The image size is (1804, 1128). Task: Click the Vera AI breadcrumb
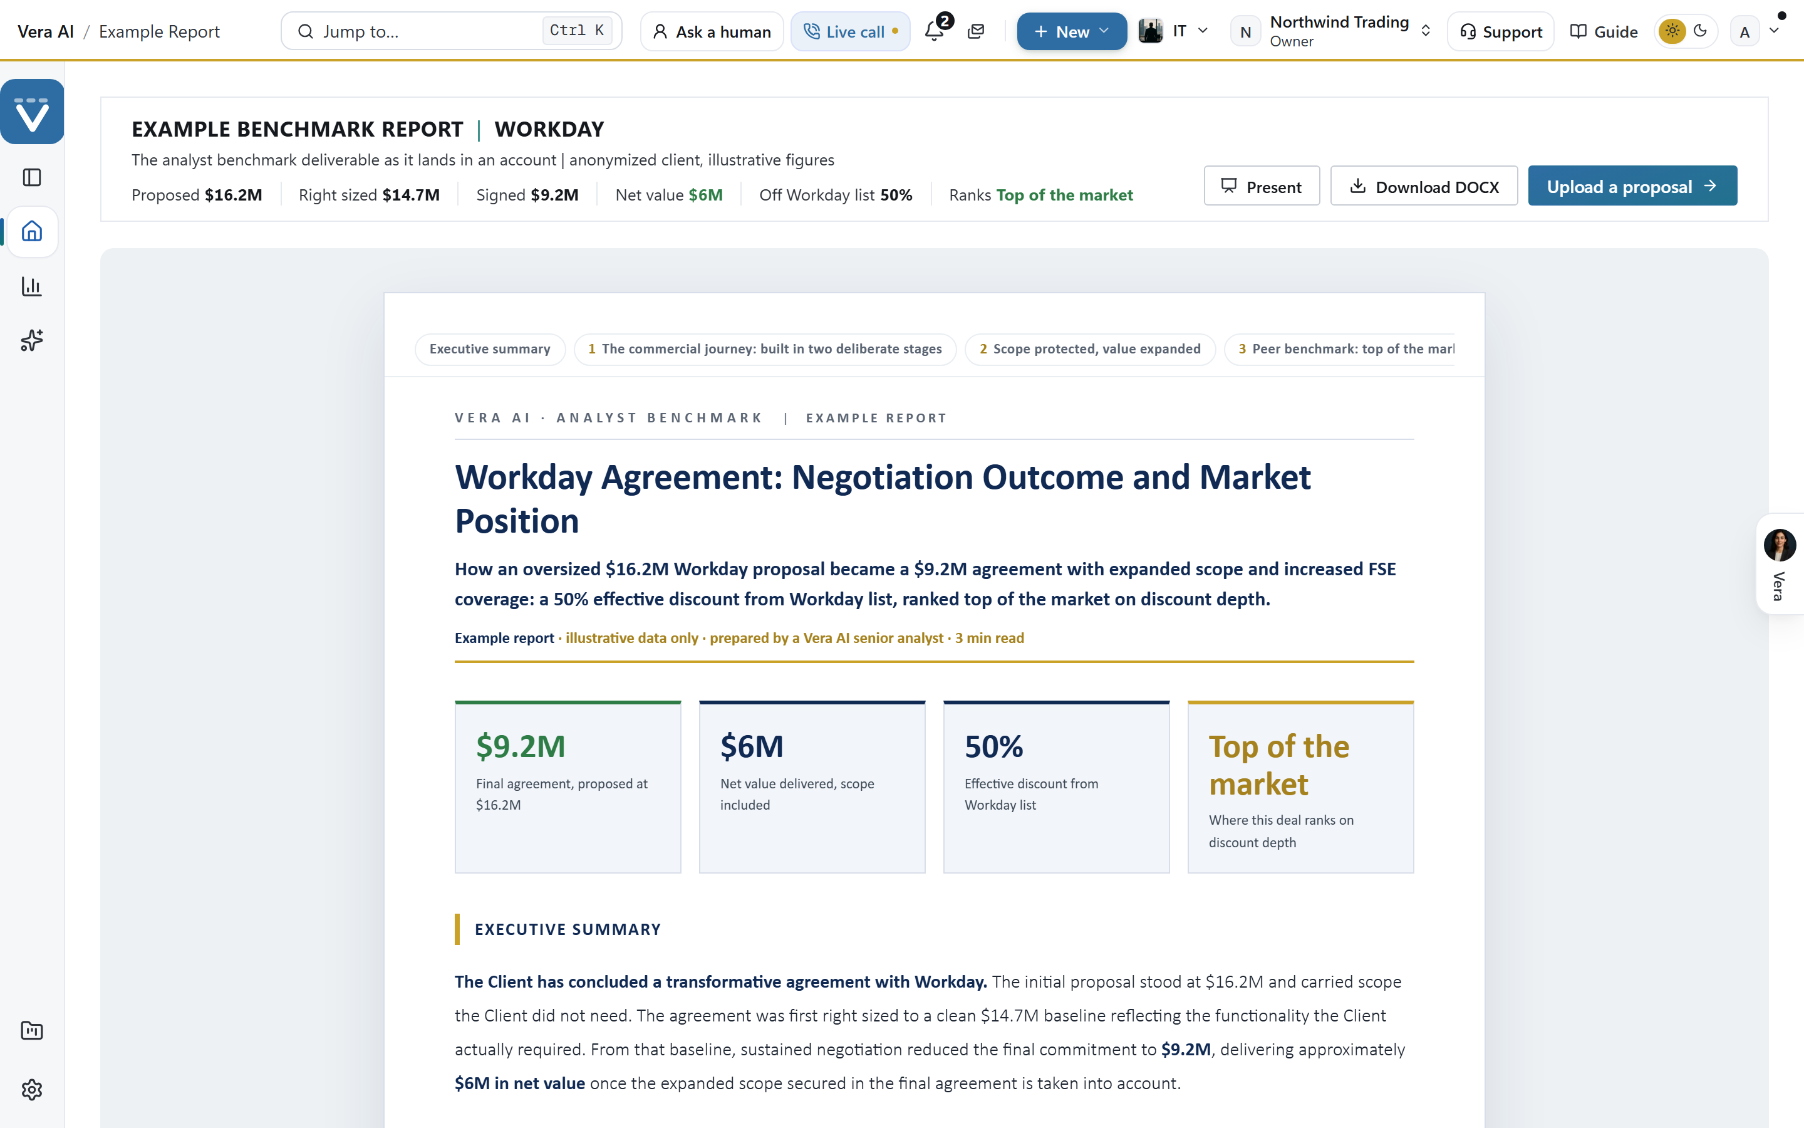(46, 31)
